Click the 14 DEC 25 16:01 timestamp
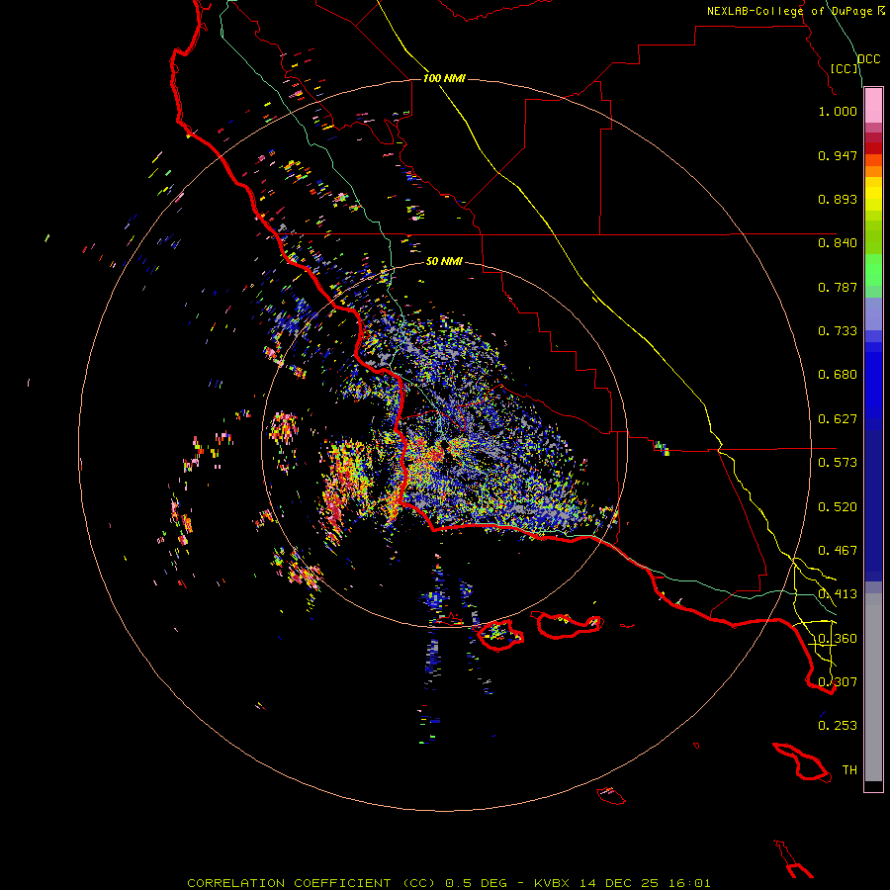Image resolution: width=890 pixels, height=890 pixels. click(x=645, y=883)
